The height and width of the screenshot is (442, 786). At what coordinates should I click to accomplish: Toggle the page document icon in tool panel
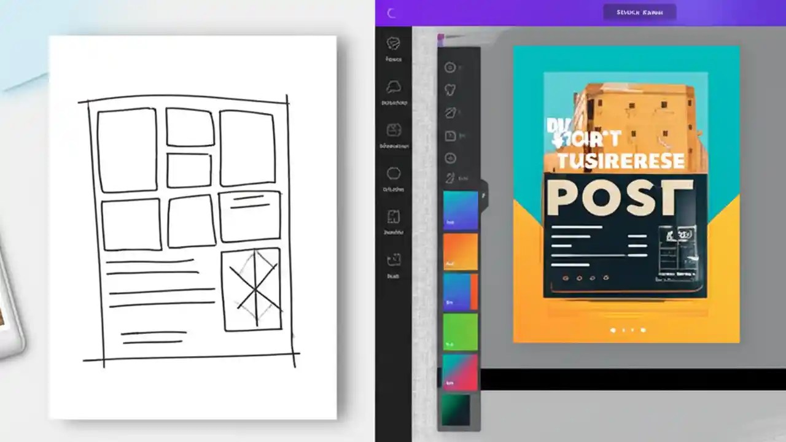click(x=450, y=136)
